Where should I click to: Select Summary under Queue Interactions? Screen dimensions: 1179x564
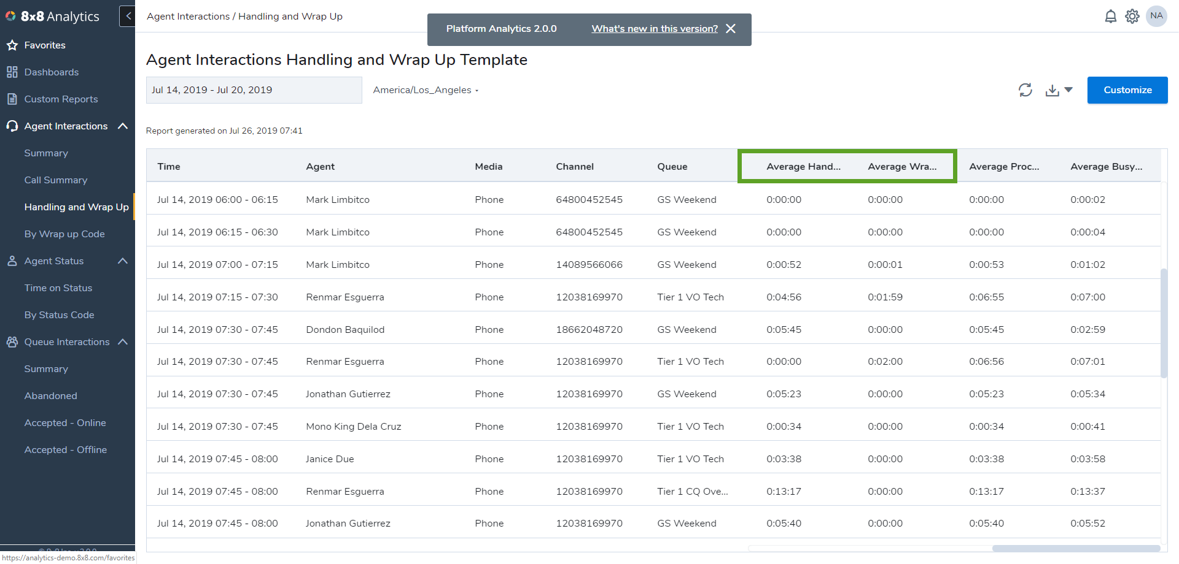click(x=46, y=368)
